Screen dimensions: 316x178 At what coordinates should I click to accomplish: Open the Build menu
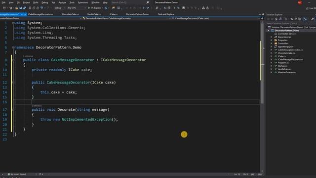[36, 2]
